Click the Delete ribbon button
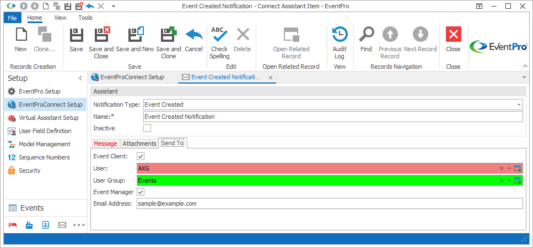Viewport: 533px width, 248px height. [x=243, y=40]
